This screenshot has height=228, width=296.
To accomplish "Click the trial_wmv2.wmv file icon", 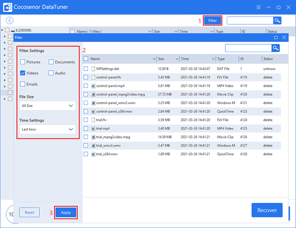I will click(x=93, y=146).
